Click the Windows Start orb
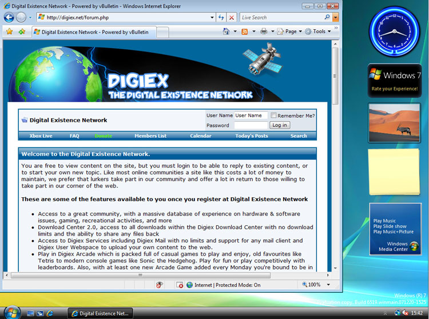The width and height of the screenshot is (429, 319). (11, 313)
